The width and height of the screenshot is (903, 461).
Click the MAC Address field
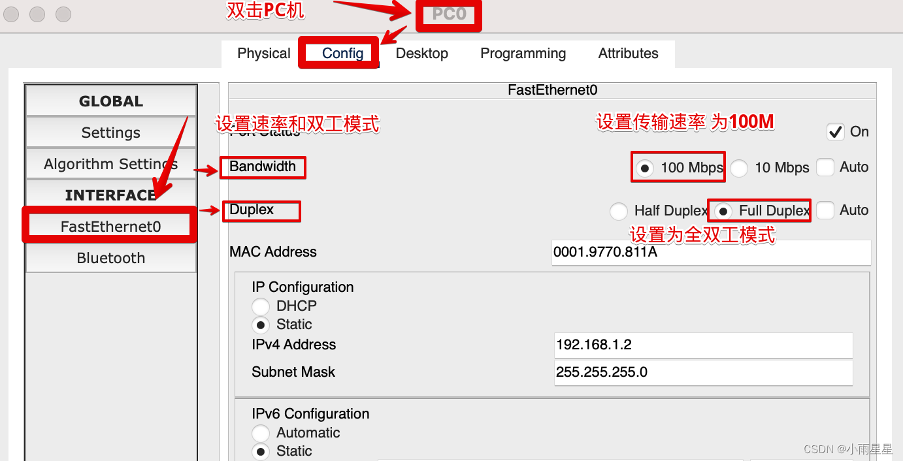(712, 252)
